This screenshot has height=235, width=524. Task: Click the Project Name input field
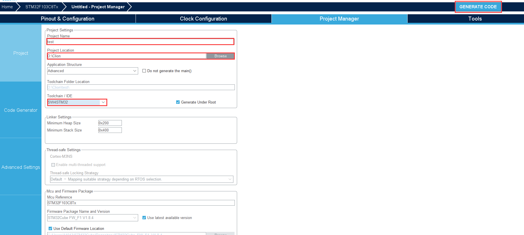click(x=140, y=42)
